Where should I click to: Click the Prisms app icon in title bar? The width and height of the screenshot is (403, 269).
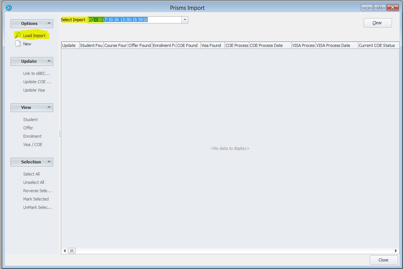pos(9,8)
